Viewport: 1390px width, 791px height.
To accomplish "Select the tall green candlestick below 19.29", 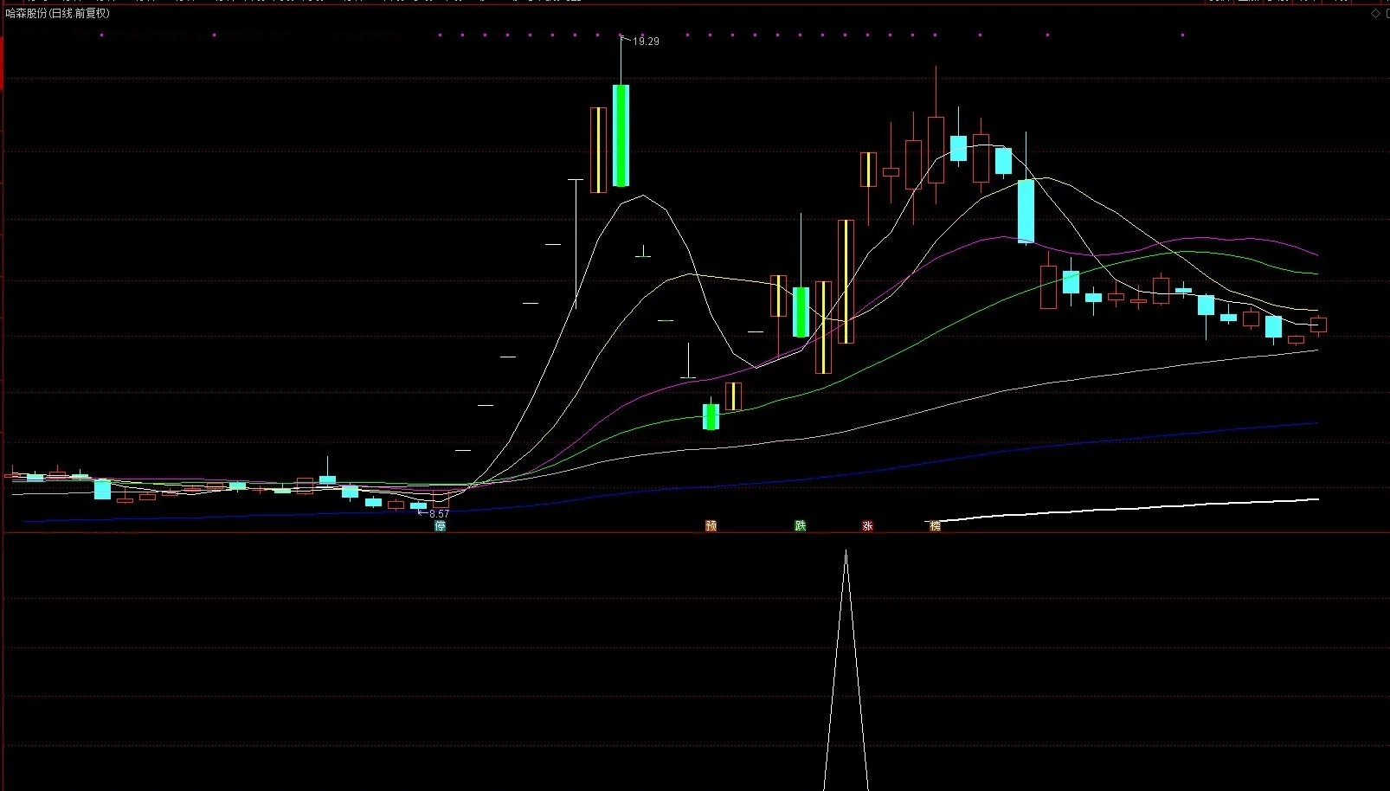I will [x=621, y=135].
